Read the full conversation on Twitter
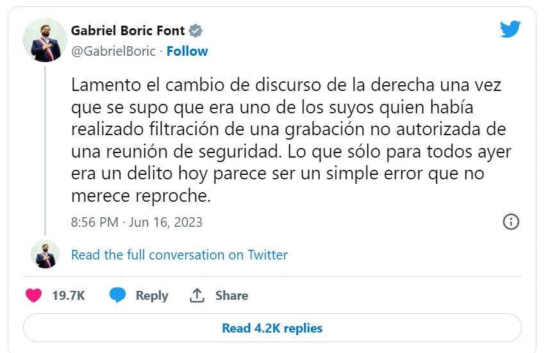The image size is (548, 353). (179, 255)
